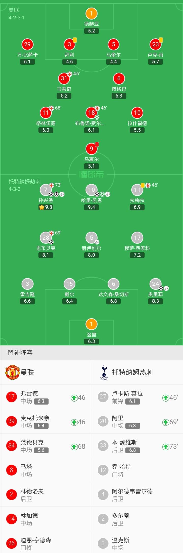Select 哈里-凯恩 number 10 player icon
Image resolution: width=183 pixels, height=553 pixels.
point(91,190)
